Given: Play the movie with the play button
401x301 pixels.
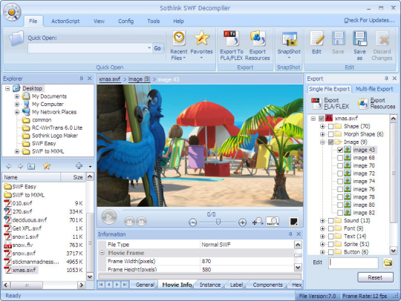Looking at the screenshot, I should [x=109, y=217].
